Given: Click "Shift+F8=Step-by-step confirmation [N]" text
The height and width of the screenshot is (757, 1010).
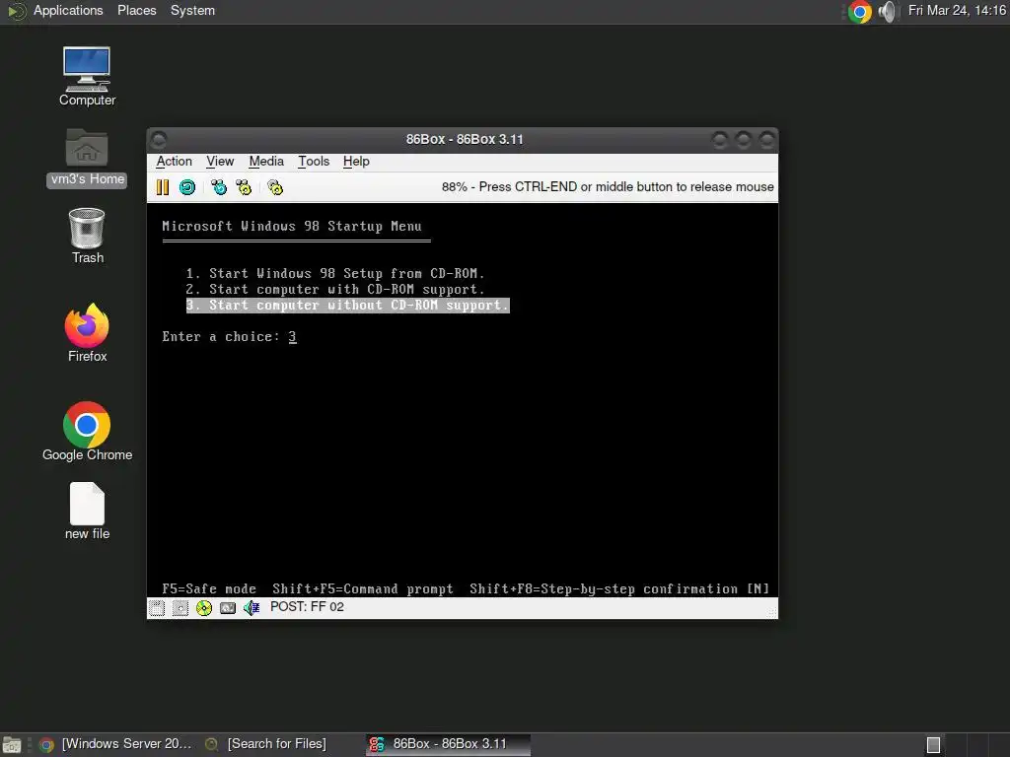Looking at the screenshot, I should coord(619,589).
